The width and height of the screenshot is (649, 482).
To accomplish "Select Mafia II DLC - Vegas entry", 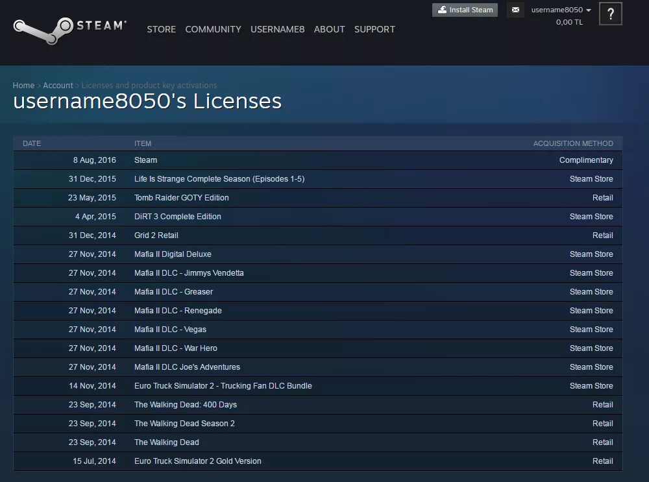I will click(x=170, y=330).
